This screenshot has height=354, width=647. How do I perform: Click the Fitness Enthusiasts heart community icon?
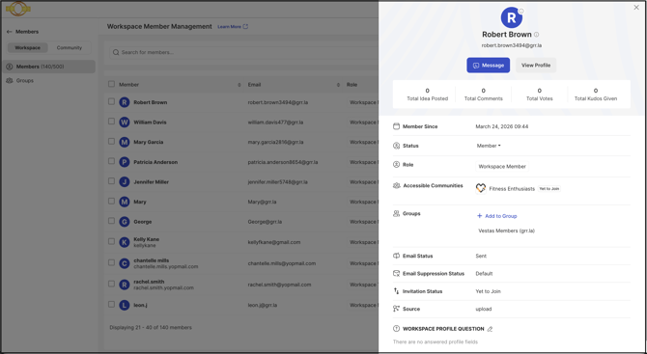point(481,188)
